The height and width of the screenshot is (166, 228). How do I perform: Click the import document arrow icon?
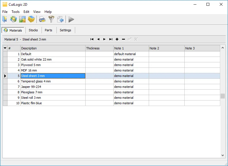(60, 19)
